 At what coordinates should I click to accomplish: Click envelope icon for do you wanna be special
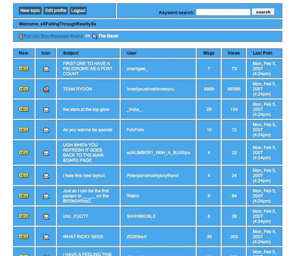coord(46,130)
